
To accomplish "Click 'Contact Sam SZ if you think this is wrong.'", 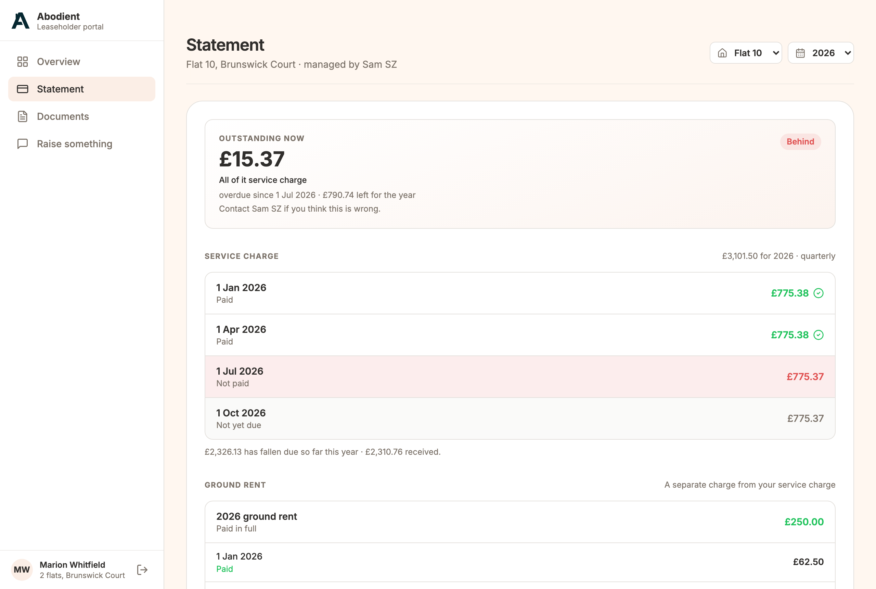I will [x=299, y=209].
